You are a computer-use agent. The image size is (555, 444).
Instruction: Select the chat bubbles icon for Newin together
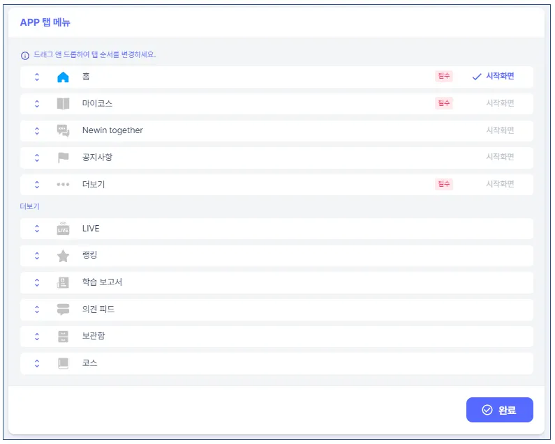pyautogui.click(x=63, y=130)
